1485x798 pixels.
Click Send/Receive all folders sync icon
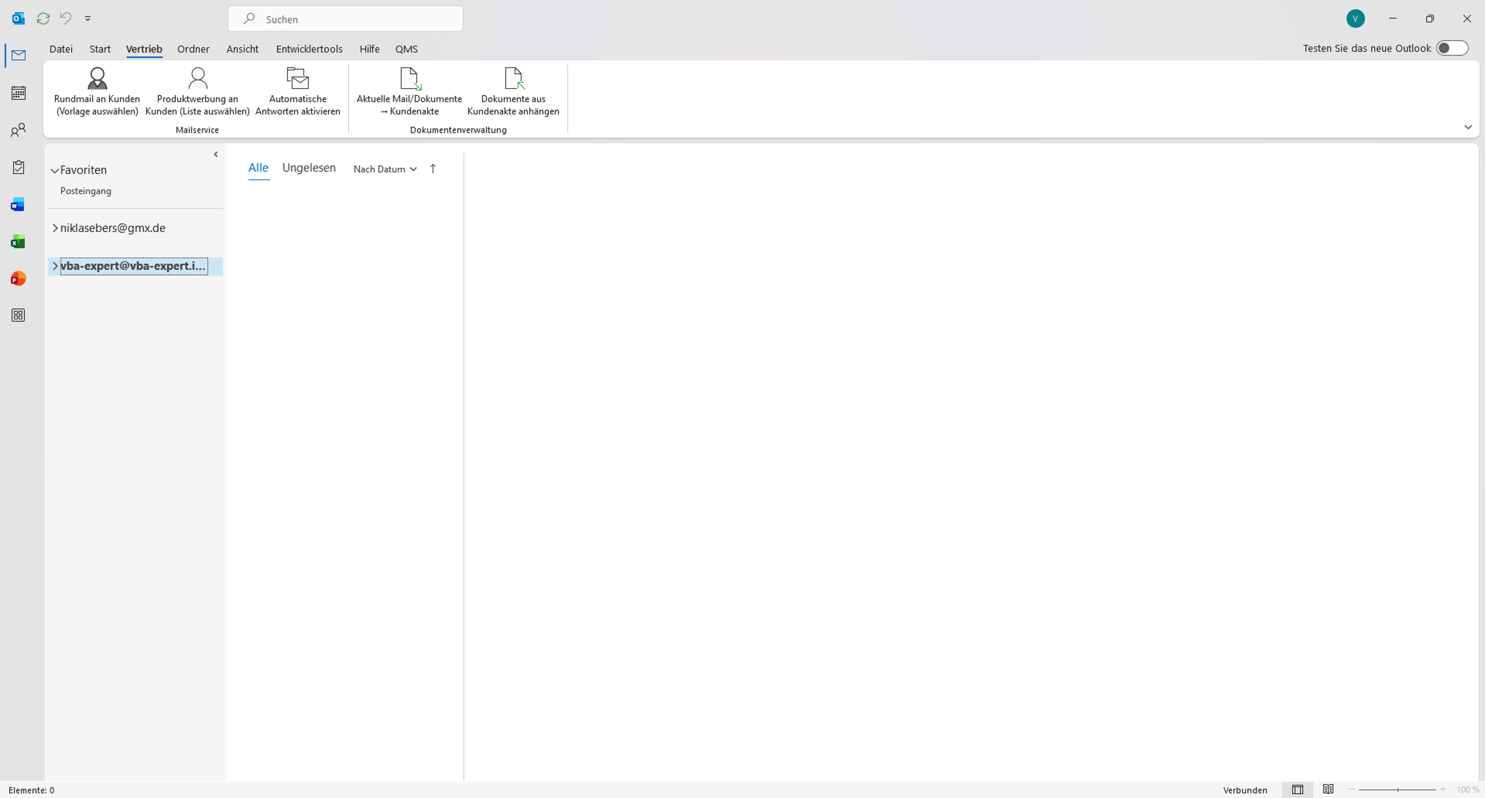coord(43,18)
